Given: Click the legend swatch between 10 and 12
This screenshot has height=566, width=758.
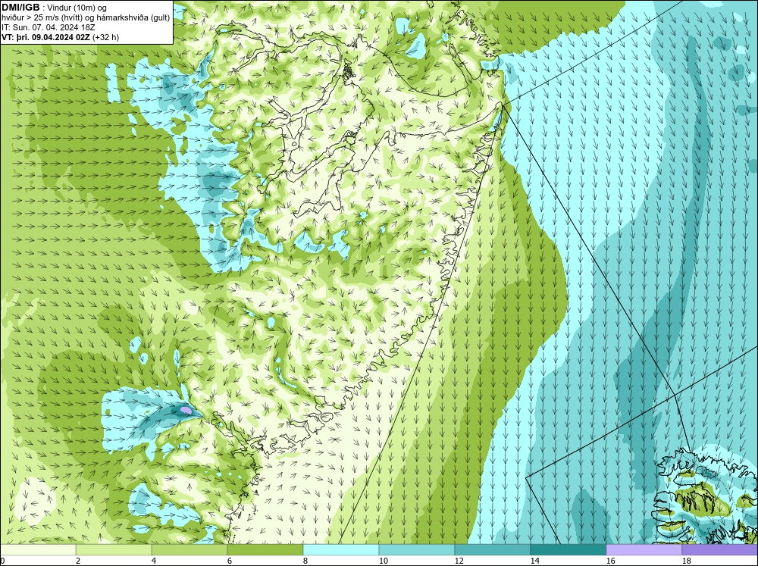Looking at the screenshot, I should [x=417, y=550].
